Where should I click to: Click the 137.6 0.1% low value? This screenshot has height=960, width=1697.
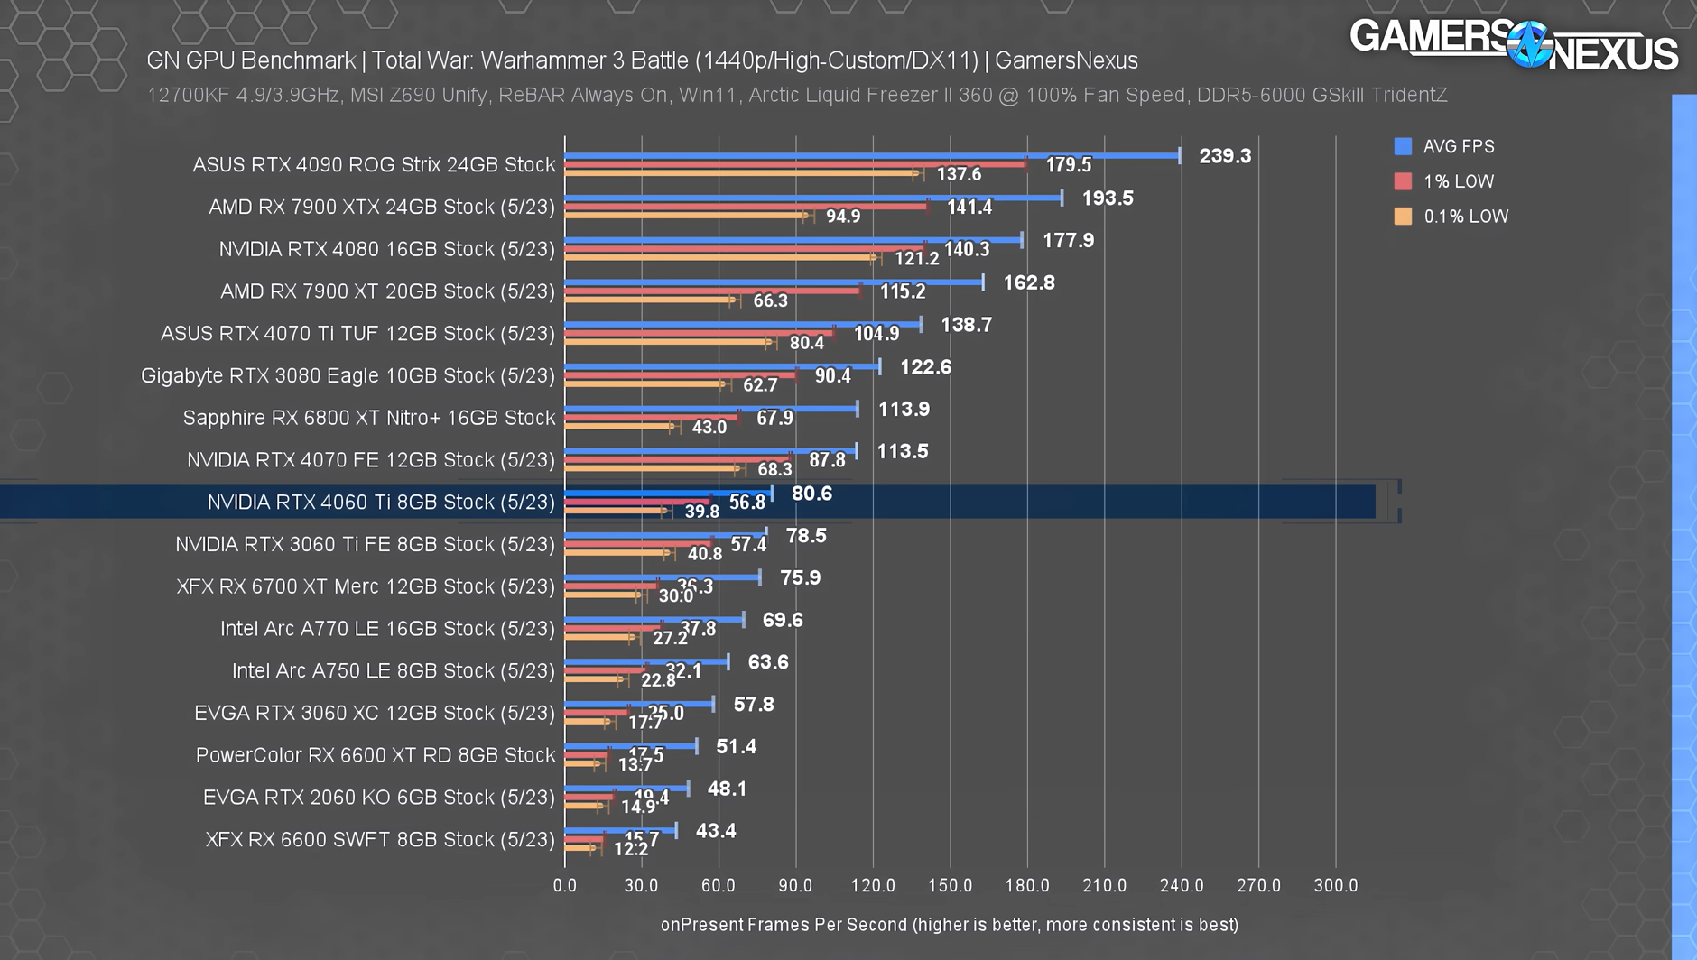click(x=959, y=174)
